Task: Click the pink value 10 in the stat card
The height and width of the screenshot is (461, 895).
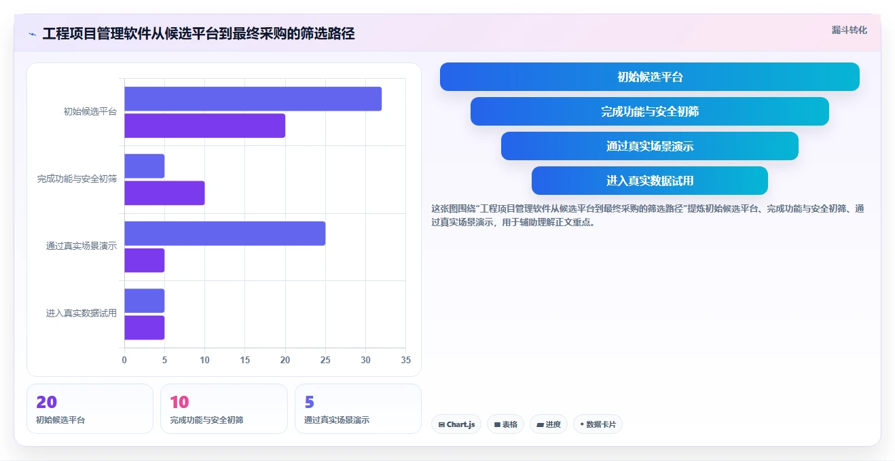Action: pos(179,403)
